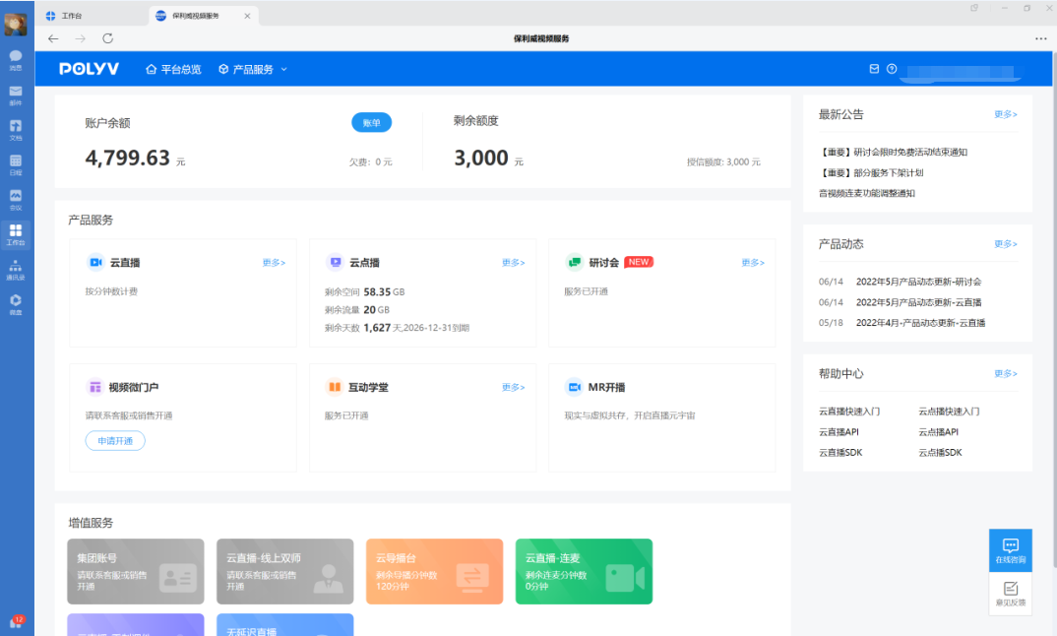Click the help question mark icon in the header

pyautogui.click(x=892, y=69)
